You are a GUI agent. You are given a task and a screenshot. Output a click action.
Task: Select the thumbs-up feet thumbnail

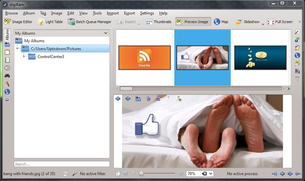(202, 57)
